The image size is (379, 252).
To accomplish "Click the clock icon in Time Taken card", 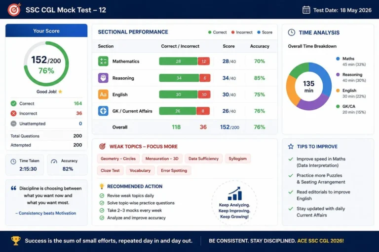I will (13, 161).
